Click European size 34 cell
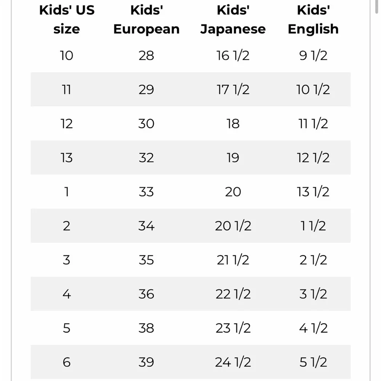 [x=146, y=226]
